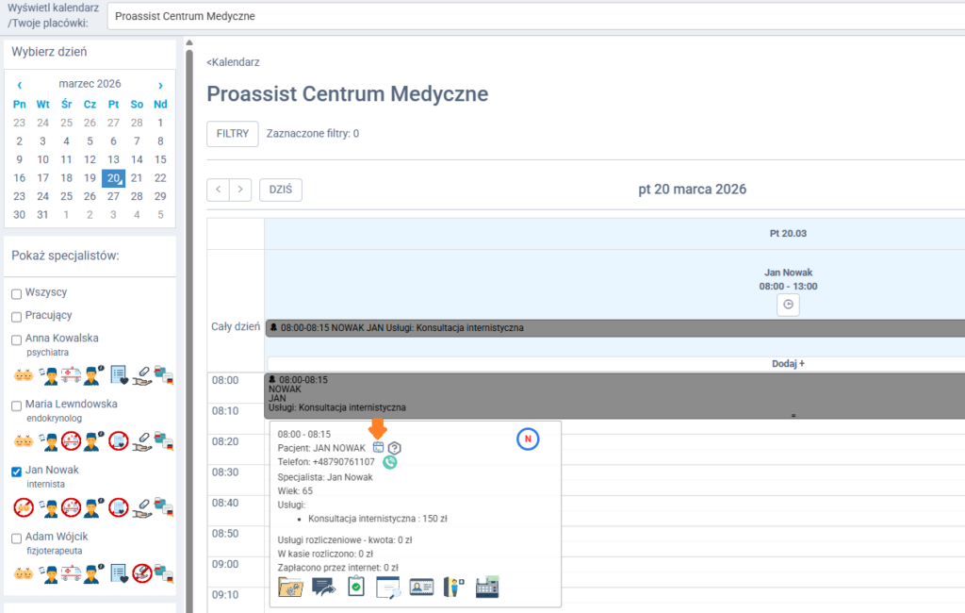Click the red N status circle
The height and width of the screenshot is (613, 965).
(528, 439)
